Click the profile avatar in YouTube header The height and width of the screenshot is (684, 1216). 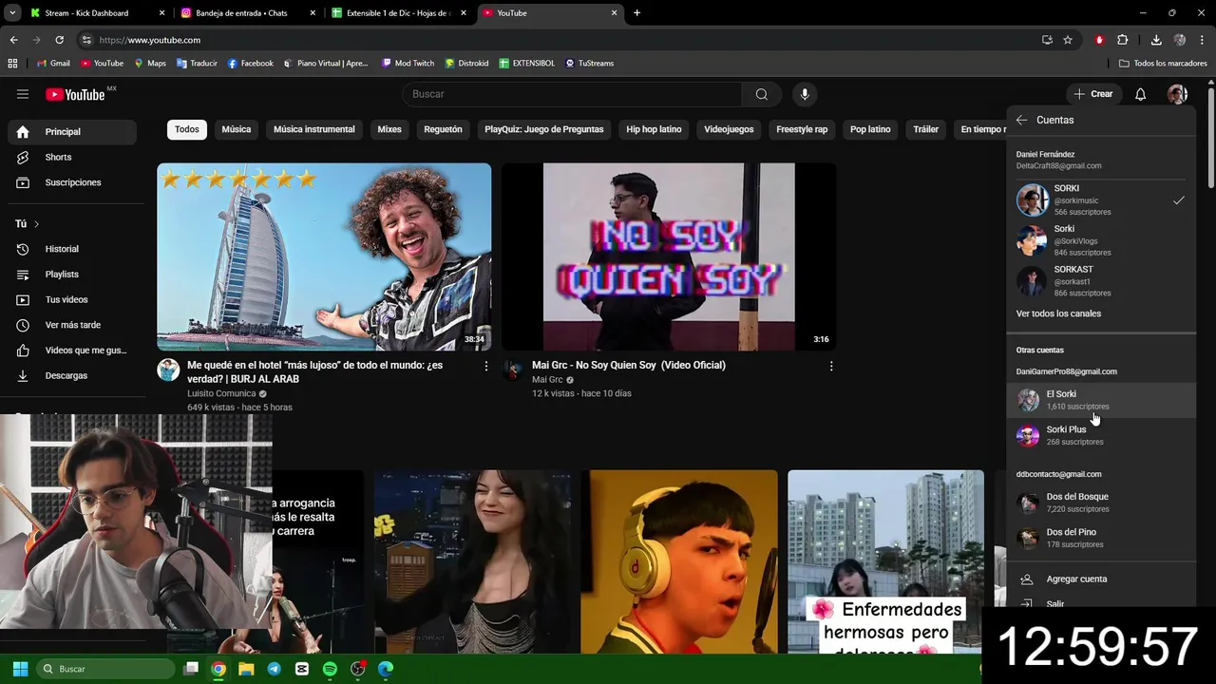click(x=1177, y=94)
